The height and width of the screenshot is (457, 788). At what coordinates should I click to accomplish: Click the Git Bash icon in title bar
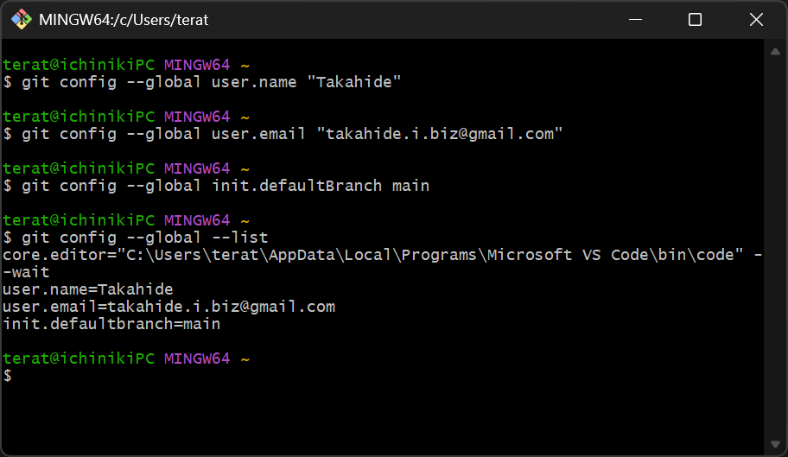pyautogui.click(x=20, y=20)
